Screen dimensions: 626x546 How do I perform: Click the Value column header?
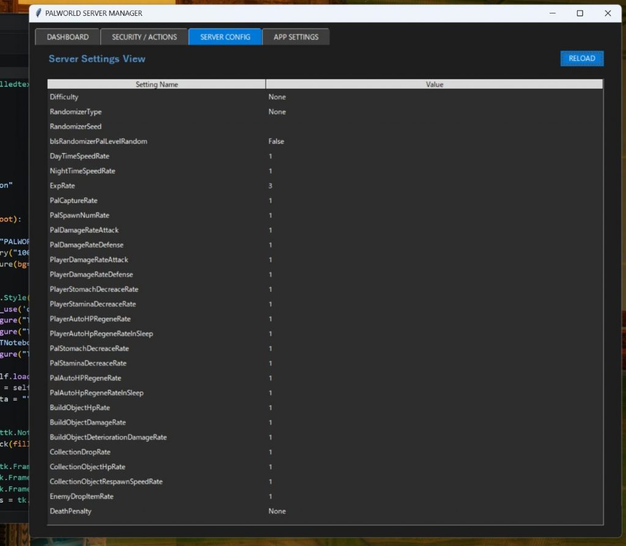[x=435, y=84]
